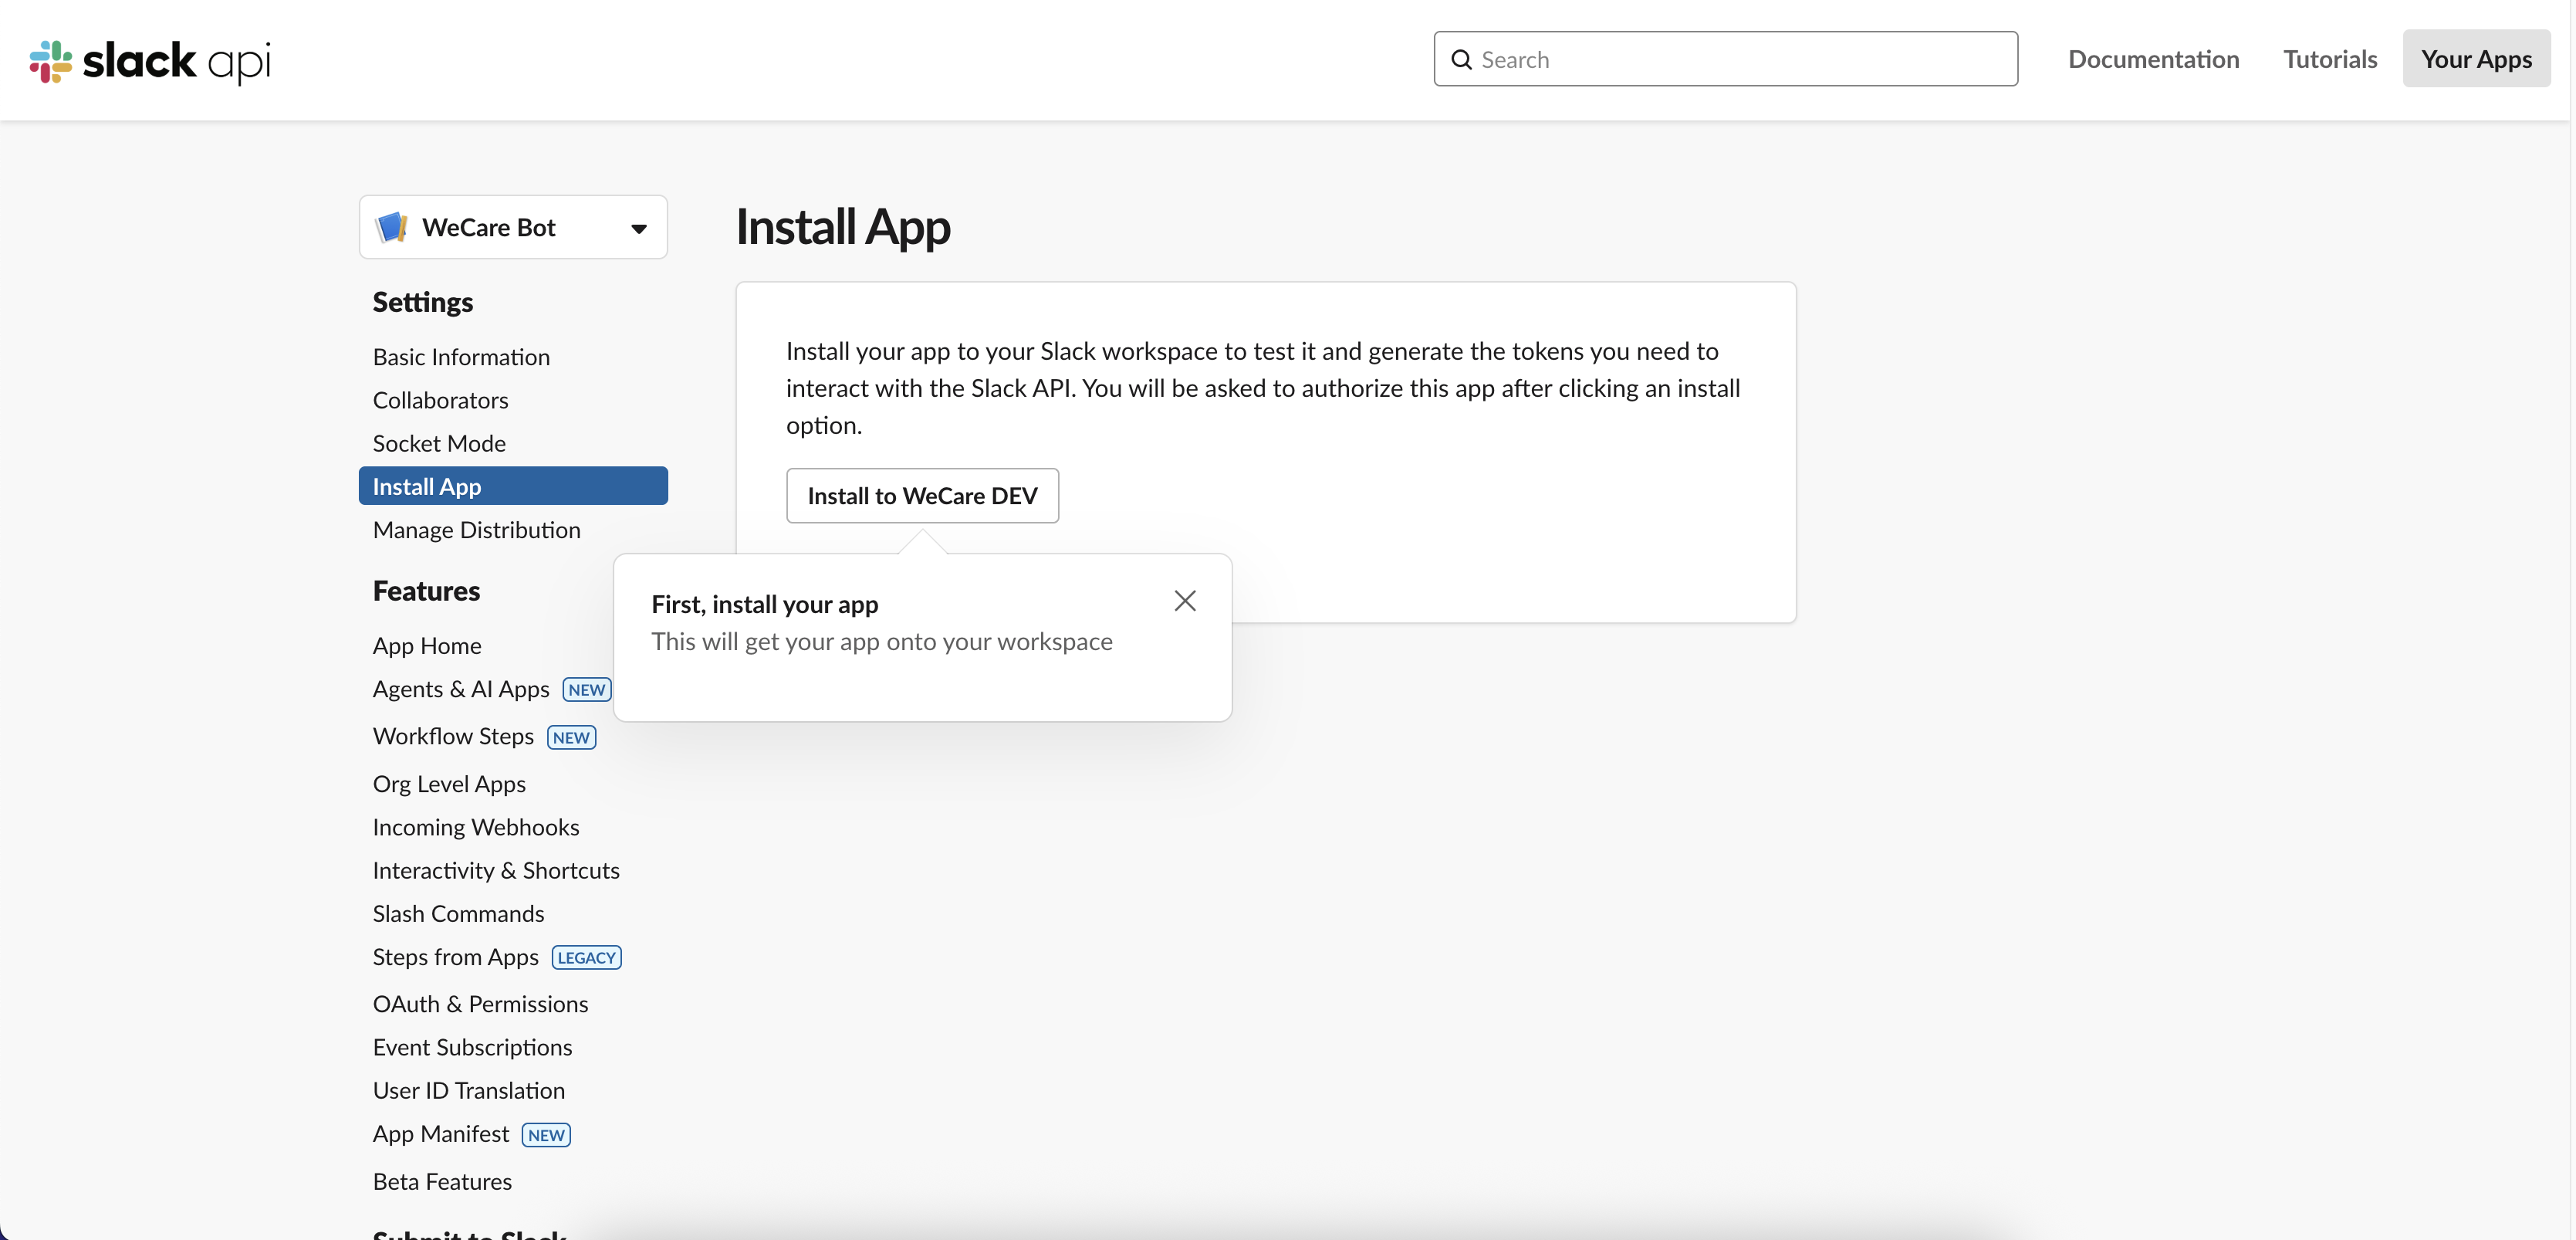
Task: Click the WeCare Bot app icon
Action: (391, 227)
